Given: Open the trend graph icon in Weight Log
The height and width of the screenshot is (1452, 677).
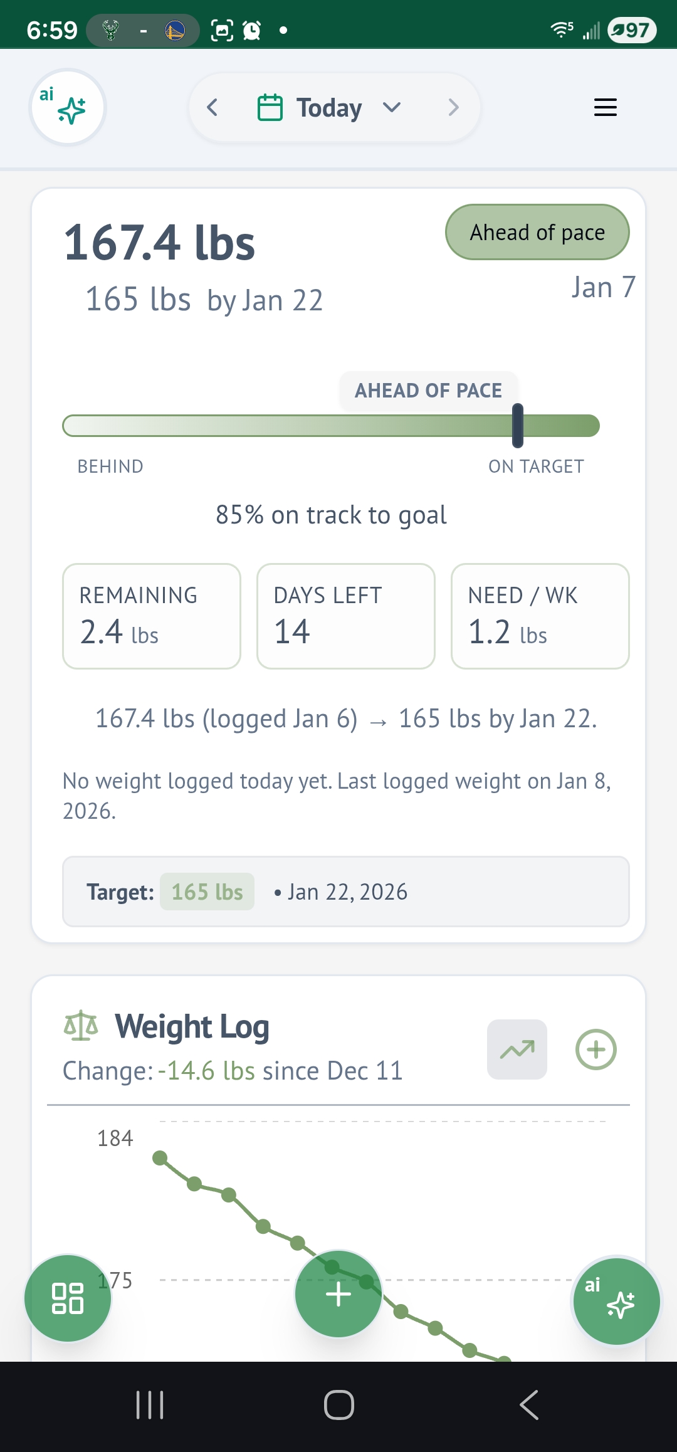Looking at the screenshot, I should point(516,1049).
